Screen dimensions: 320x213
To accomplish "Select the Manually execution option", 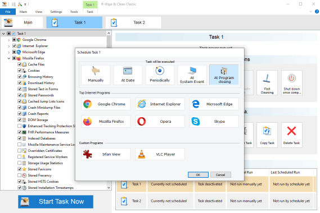I will pyautogui.click(x=96, y=75).
